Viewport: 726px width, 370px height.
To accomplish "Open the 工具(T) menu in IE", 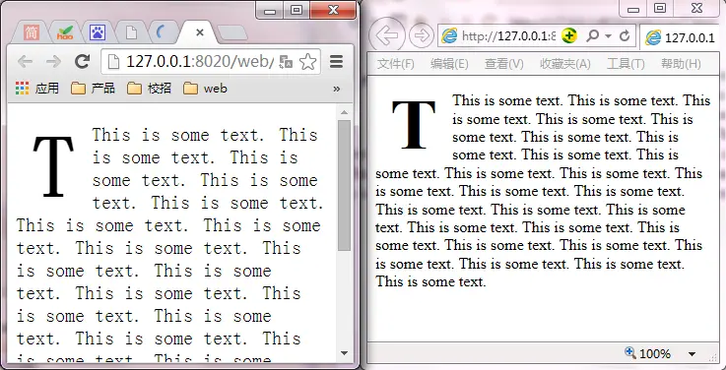I will point(626,64).
